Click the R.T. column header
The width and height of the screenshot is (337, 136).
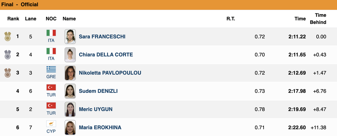(231, 19)
